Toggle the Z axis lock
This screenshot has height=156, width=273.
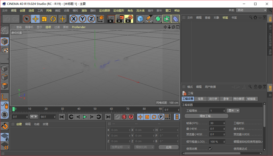click(x=91, y=19)
